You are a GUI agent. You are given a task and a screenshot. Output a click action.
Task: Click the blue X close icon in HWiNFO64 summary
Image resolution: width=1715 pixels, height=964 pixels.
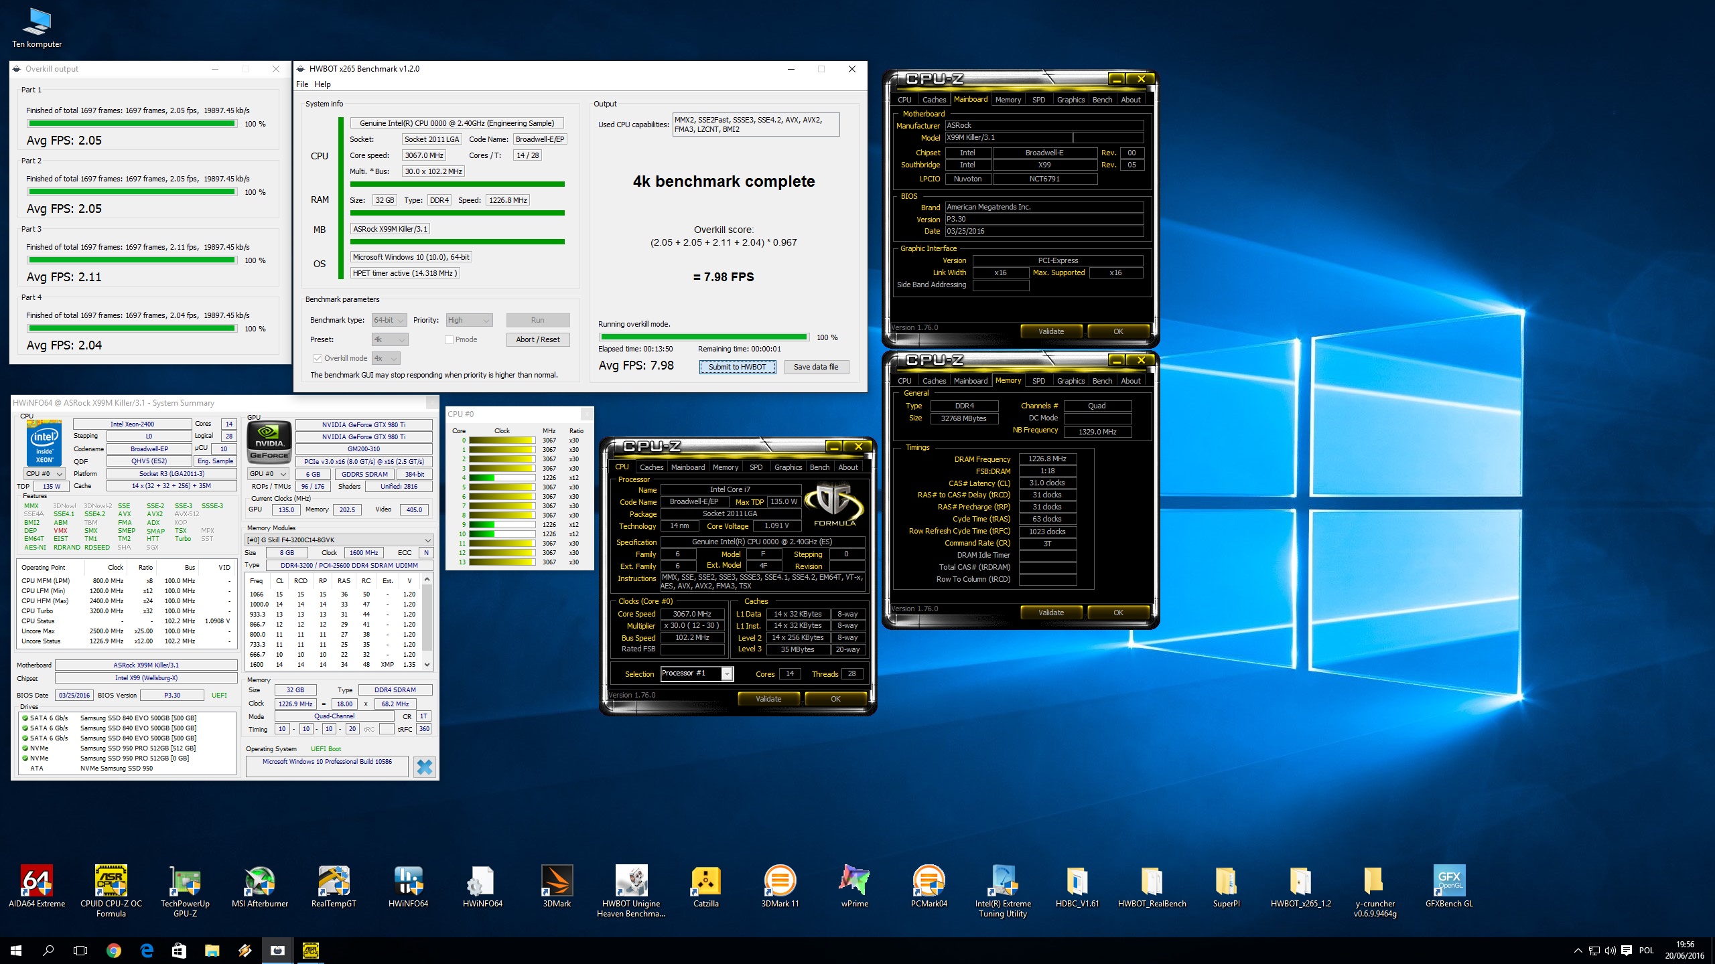[x=425, y=767]
